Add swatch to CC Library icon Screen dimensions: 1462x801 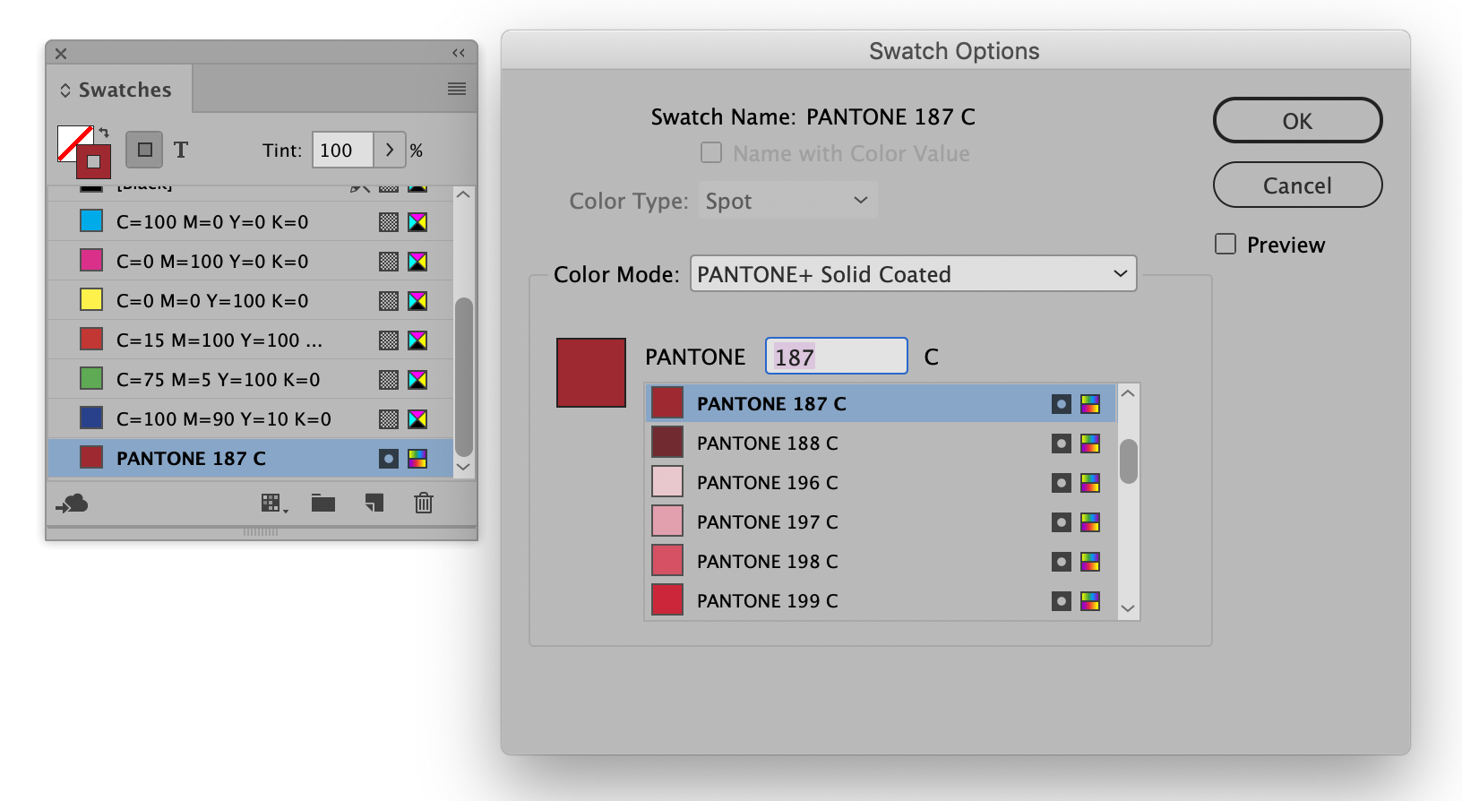pos(72,504)
